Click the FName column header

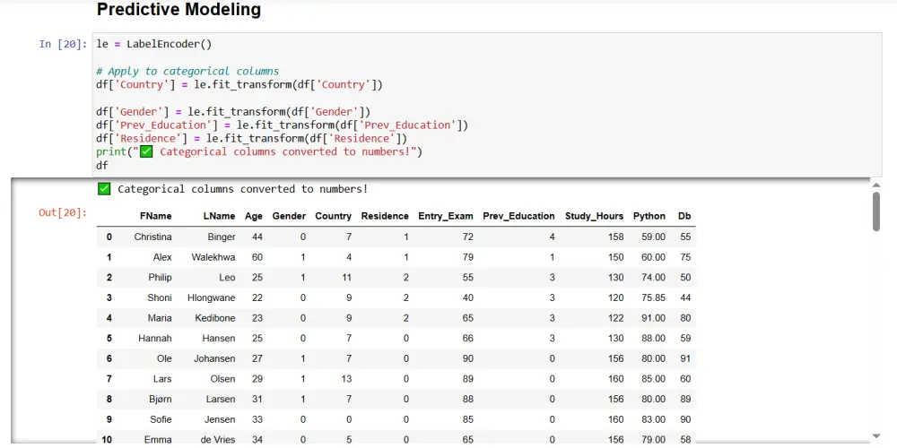155,216
